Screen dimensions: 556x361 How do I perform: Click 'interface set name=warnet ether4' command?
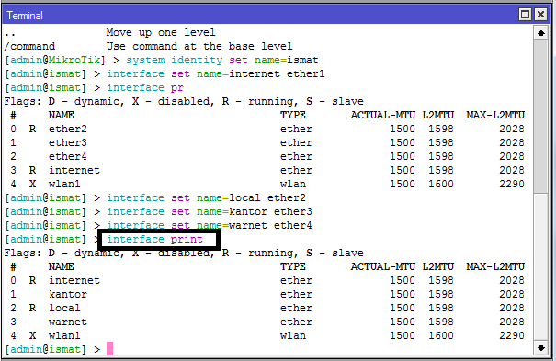(210, 225)
